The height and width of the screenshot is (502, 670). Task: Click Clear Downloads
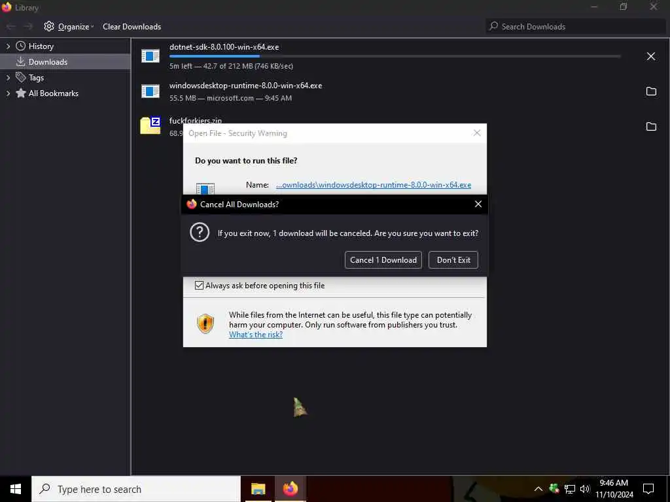coord(132,26)
